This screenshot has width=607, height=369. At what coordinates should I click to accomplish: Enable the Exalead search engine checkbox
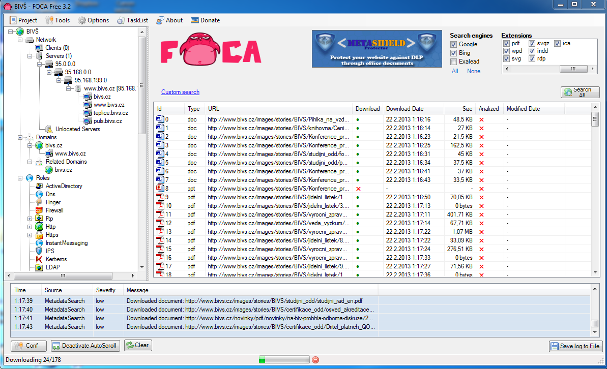[454, 61]
